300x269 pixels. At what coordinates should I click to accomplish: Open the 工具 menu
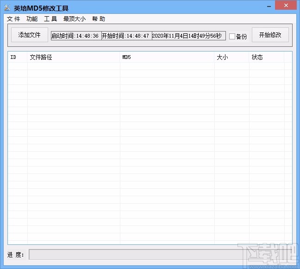click(x=50, y=19)
